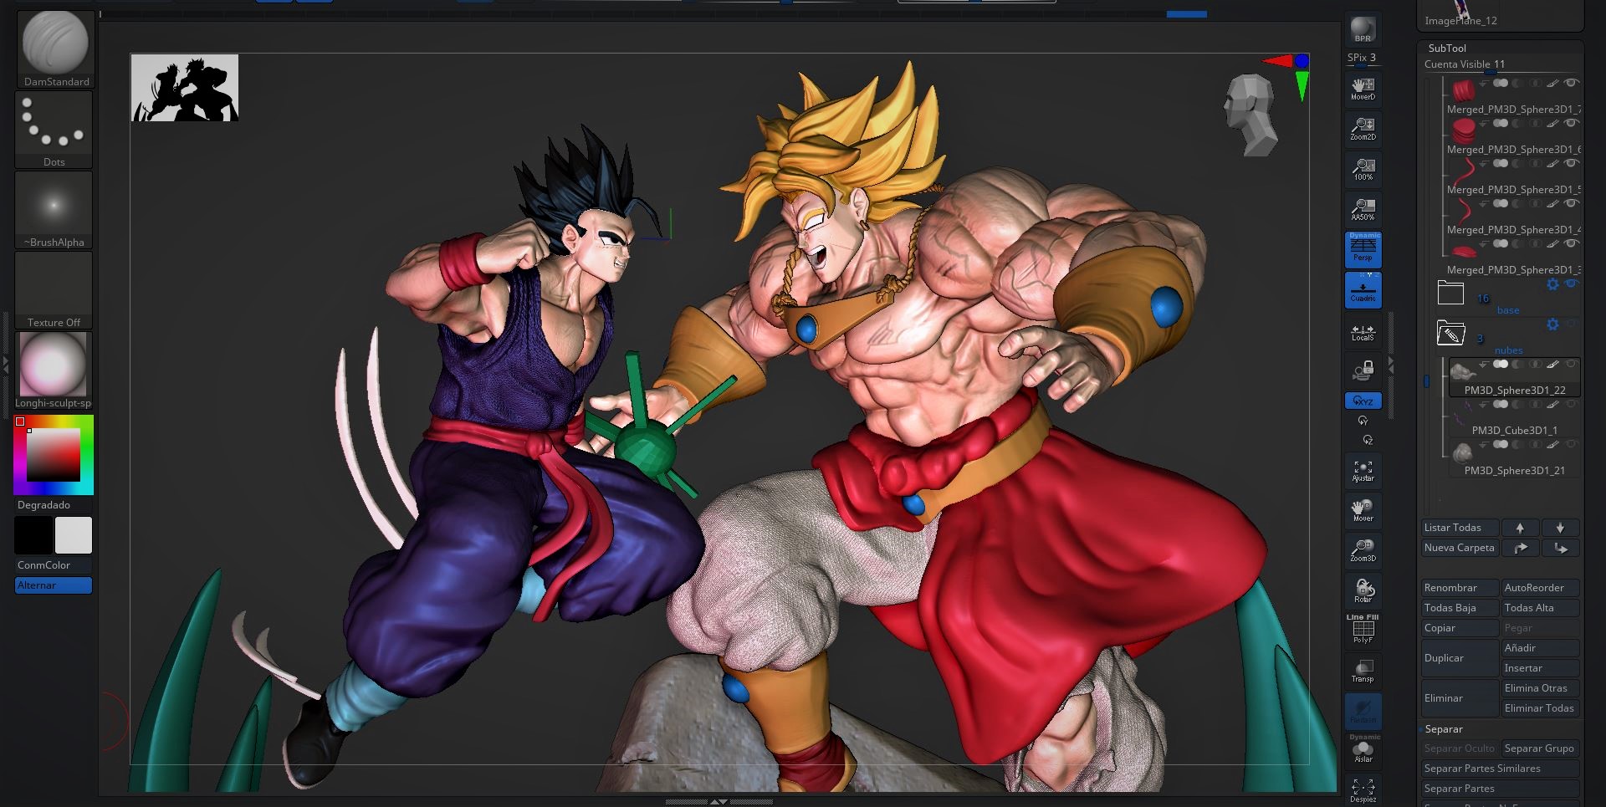Toggle Persp perspective view

click(x=1363, y=248)
